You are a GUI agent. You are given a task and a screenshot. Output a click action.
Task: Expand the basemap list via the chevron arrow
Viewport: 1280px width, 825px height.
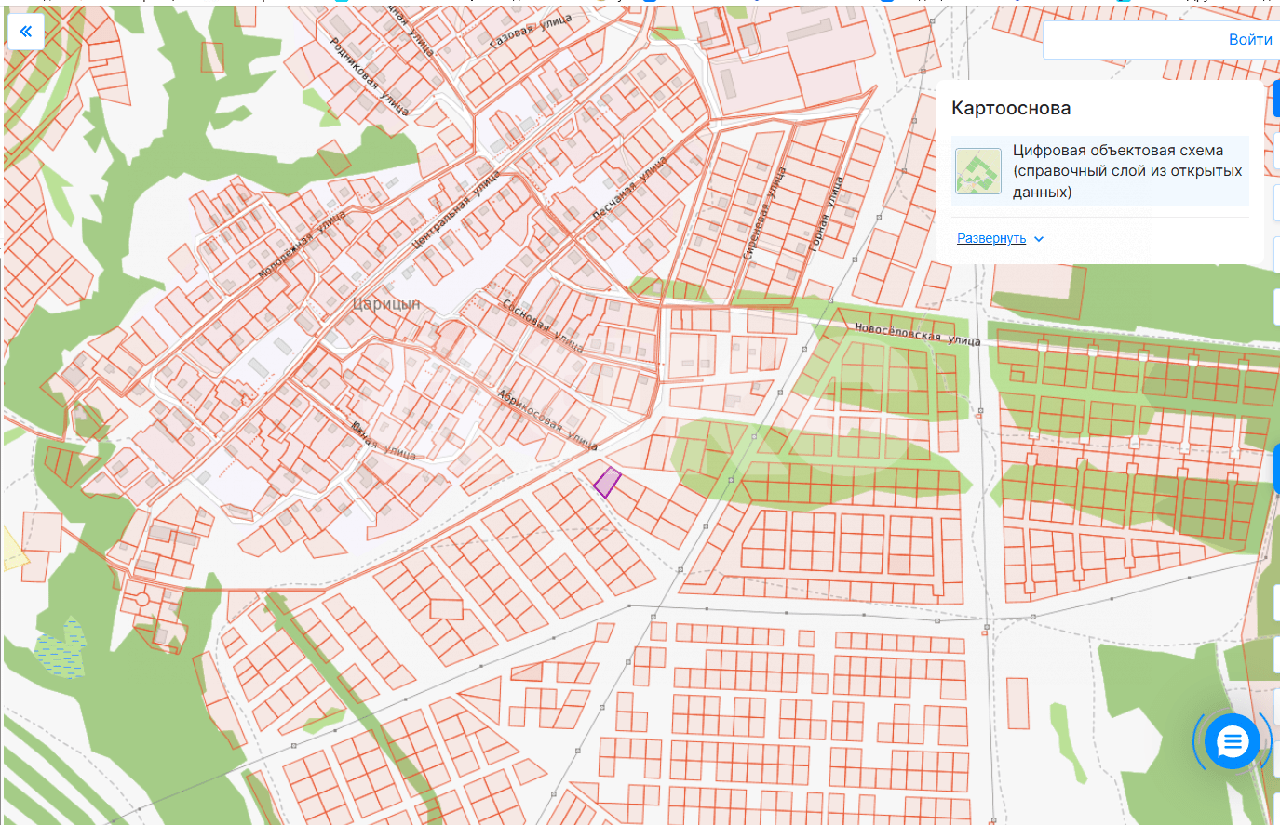[x=1039, y=239]
